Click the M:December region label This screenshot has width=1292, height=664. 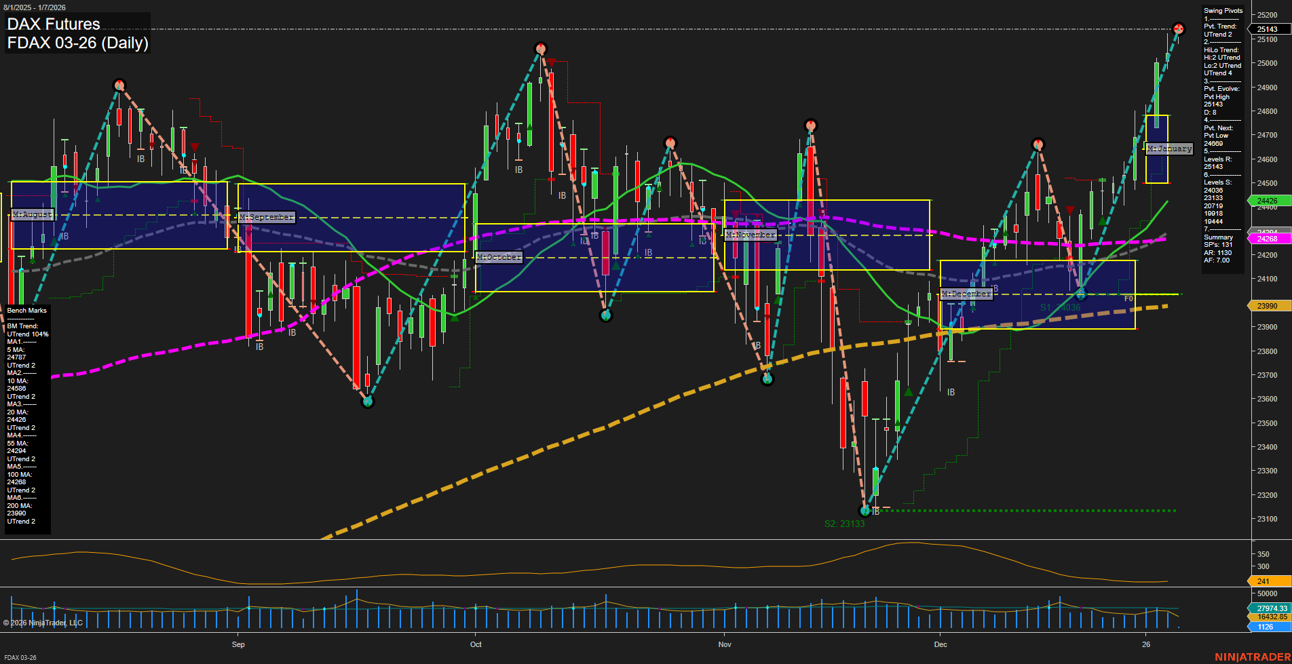(x=967, y=293)
